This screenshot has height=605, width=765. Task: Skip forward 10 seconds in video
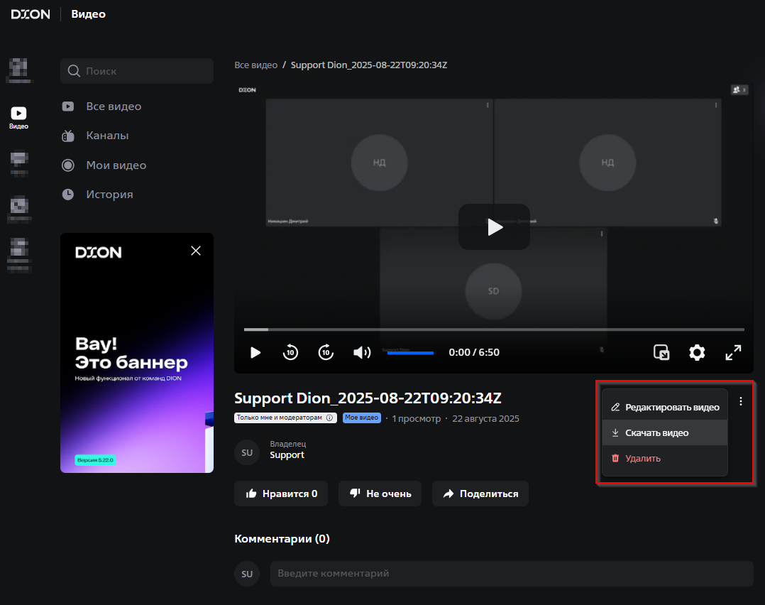click(326, 352)
